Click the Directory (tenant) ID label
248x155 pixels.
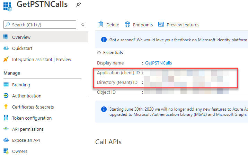117,82
